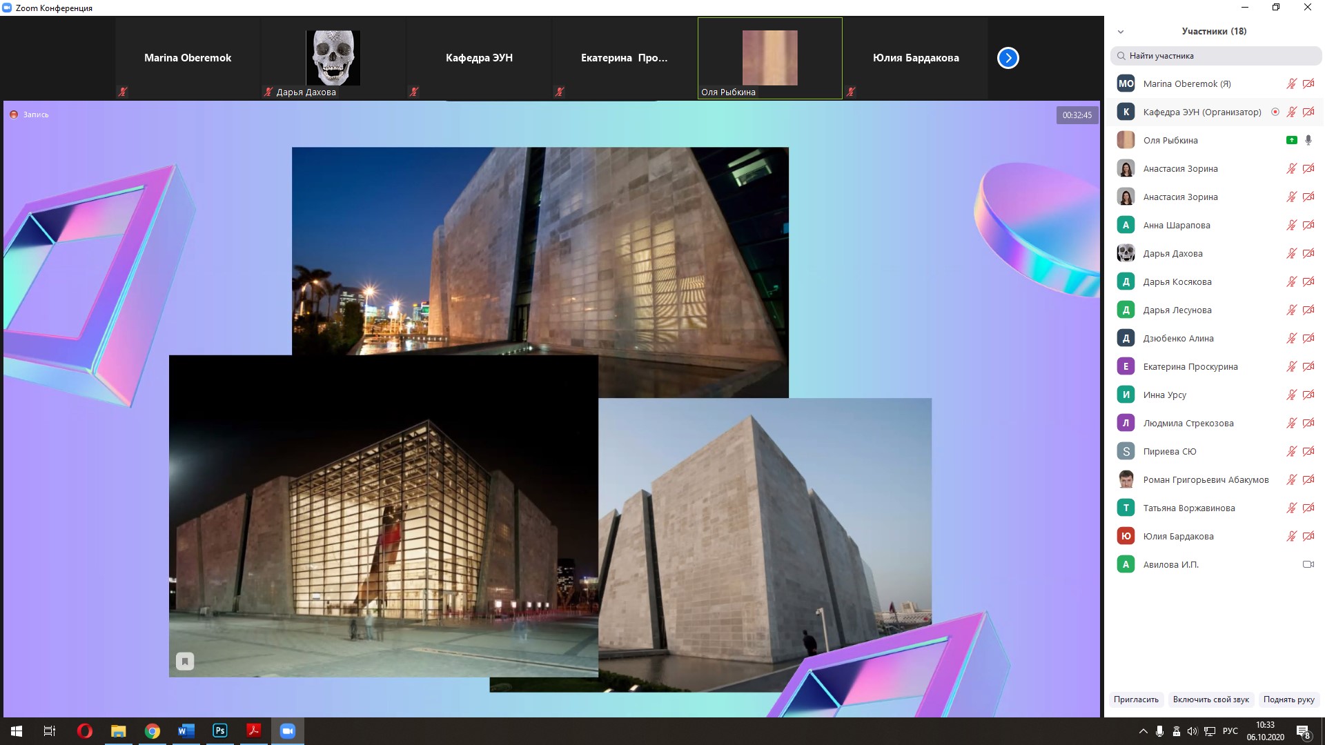Open notification center icon

pos(1303,732)
